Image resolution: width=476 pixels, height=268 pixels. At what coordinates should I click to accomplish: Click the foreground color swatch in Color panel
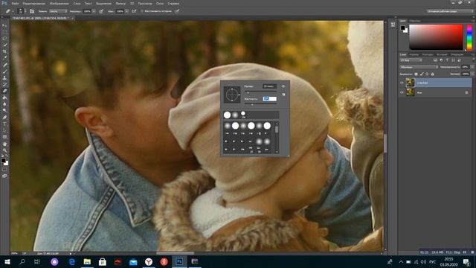(x=402, y=28)
